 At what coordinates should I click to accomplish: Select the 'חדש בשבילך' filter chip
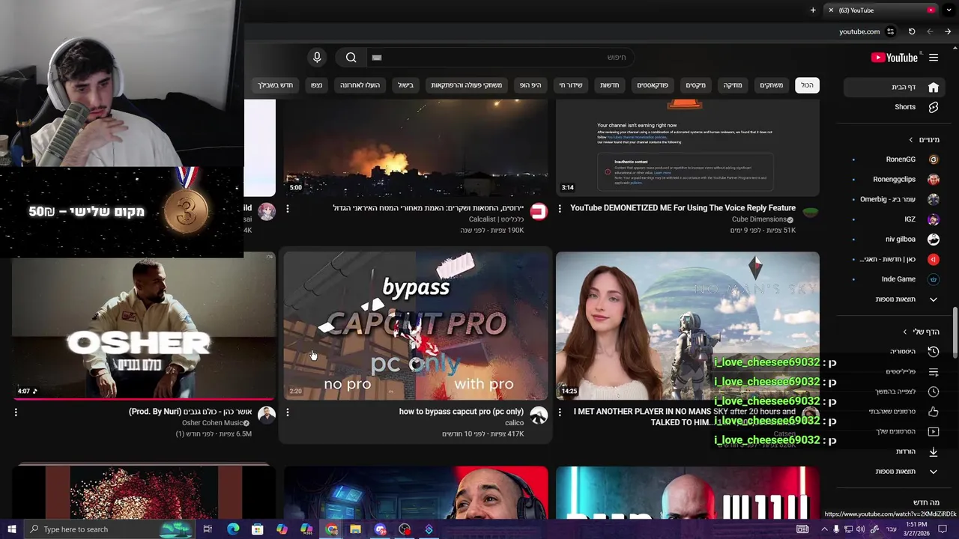(276, 85)
